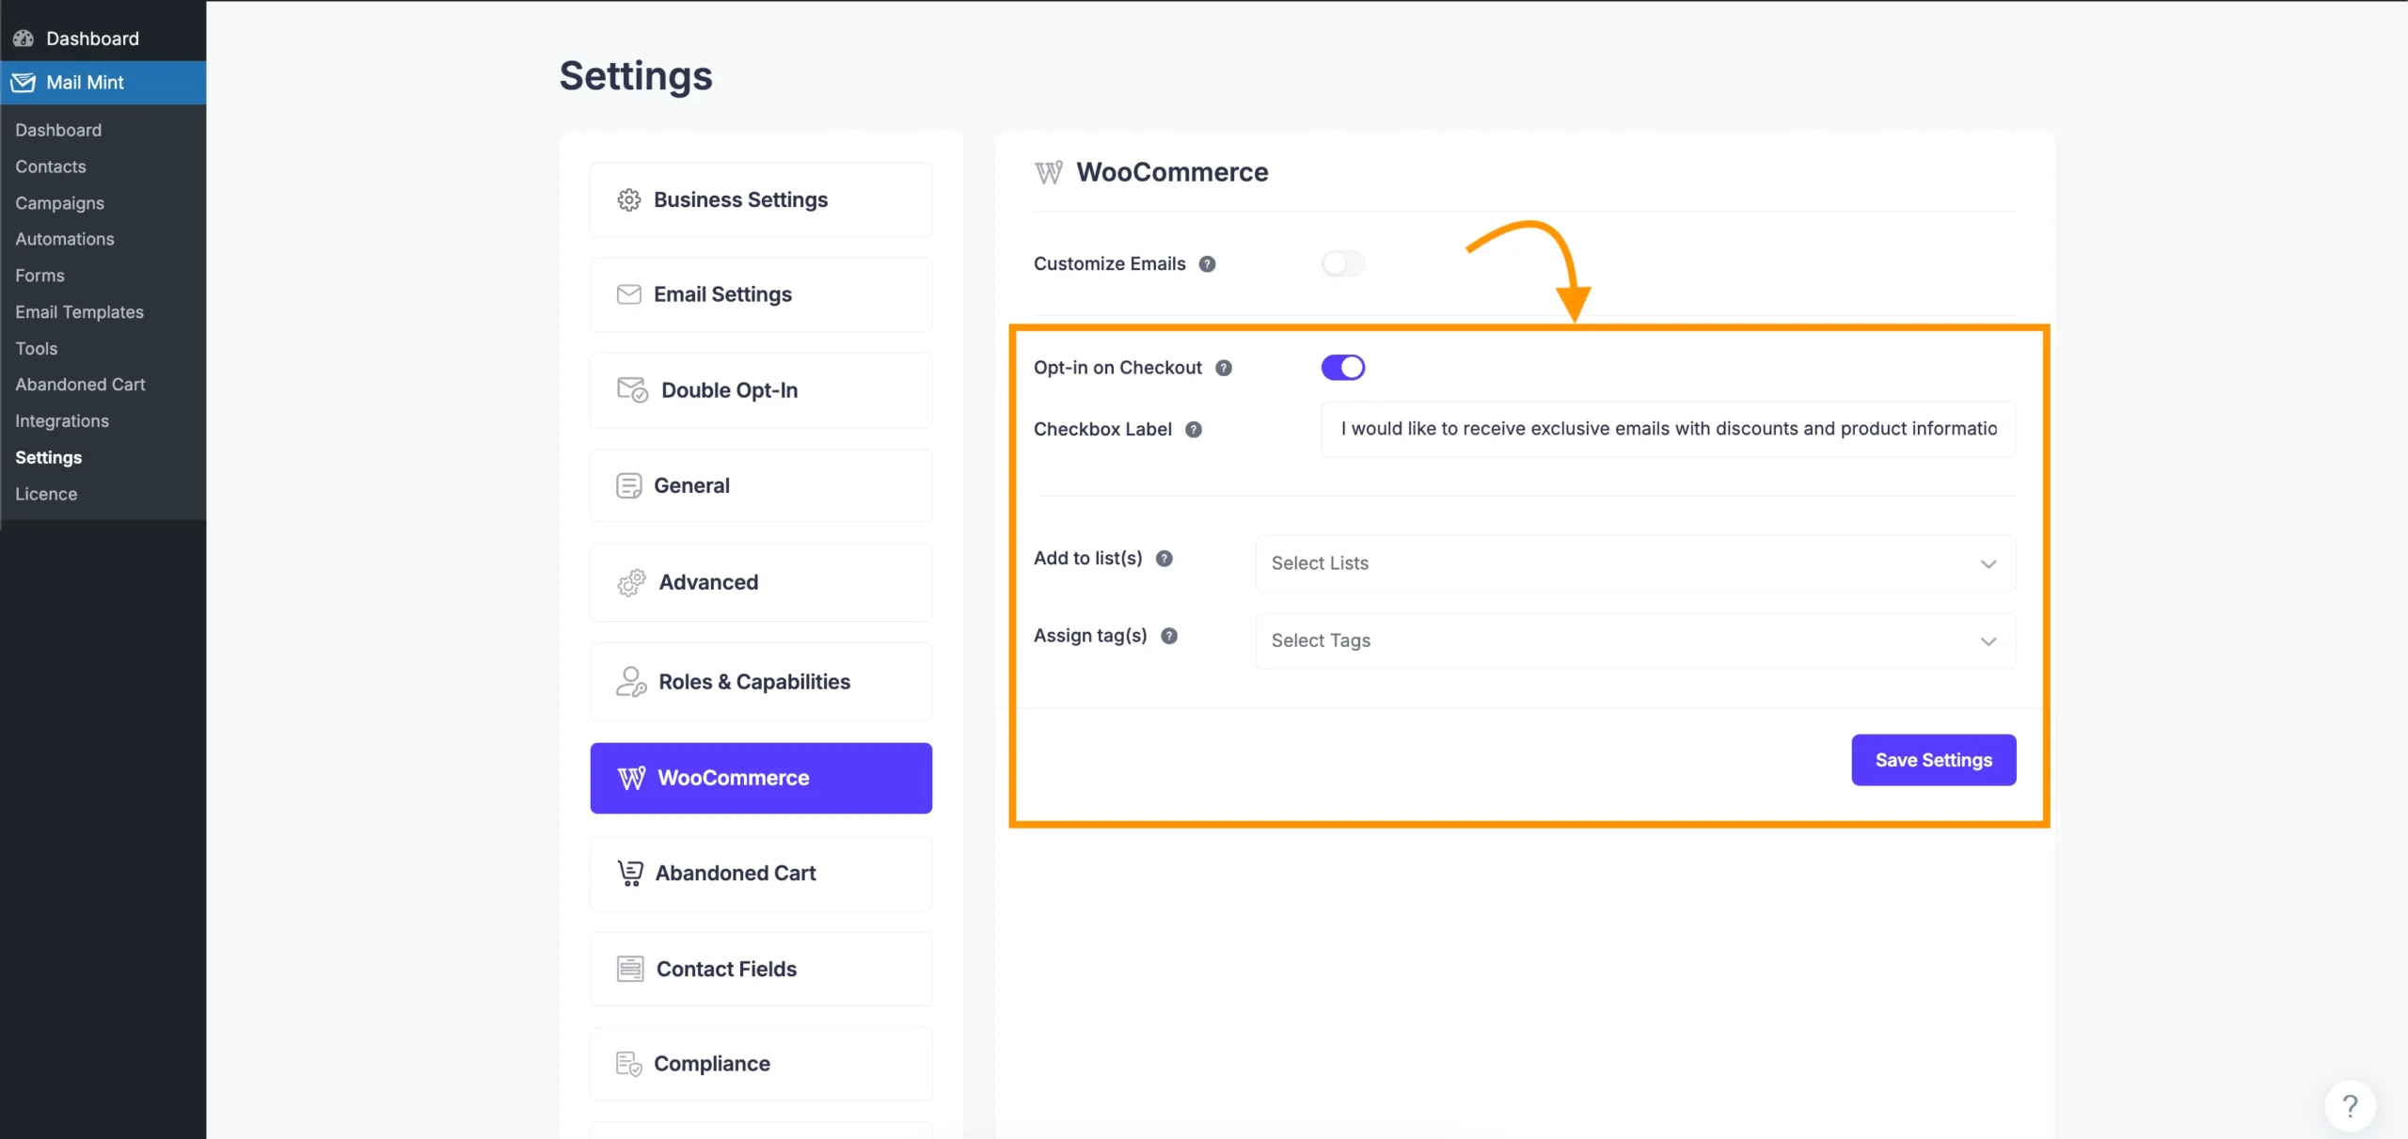Click the WordPress Dashboard gauge icon
This screenshot has width=2408, height=1139.
click(24, 39)
